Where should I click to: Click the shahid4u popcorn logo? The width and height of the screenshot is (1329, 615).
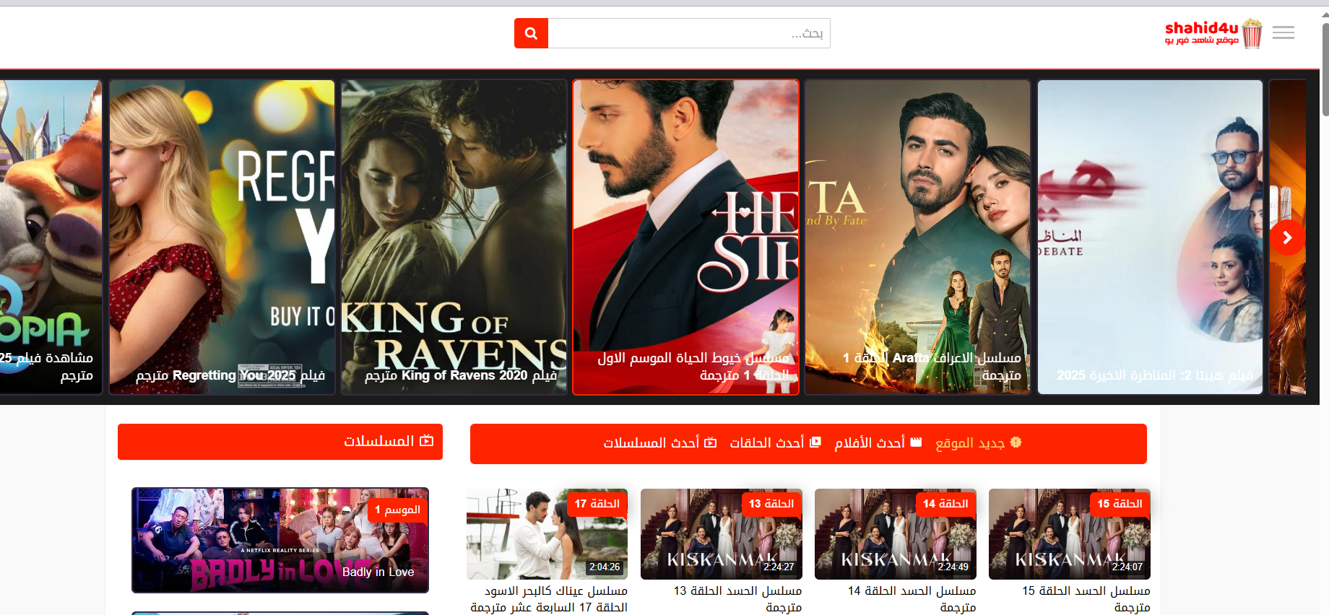(x=1213, y=33)
